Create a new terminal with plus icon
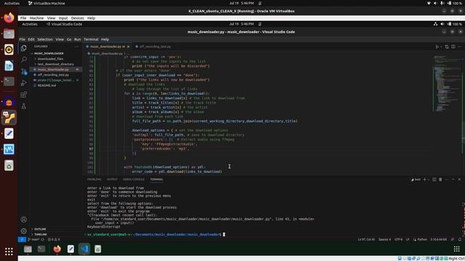Image resolution: width=465 pixels, height=261 pixels. 424,180
